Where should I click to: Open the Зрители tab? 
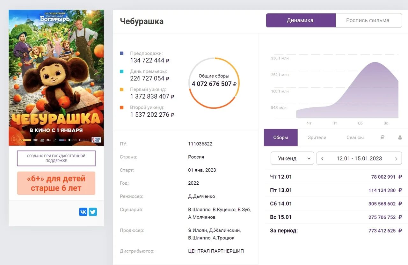317,137
